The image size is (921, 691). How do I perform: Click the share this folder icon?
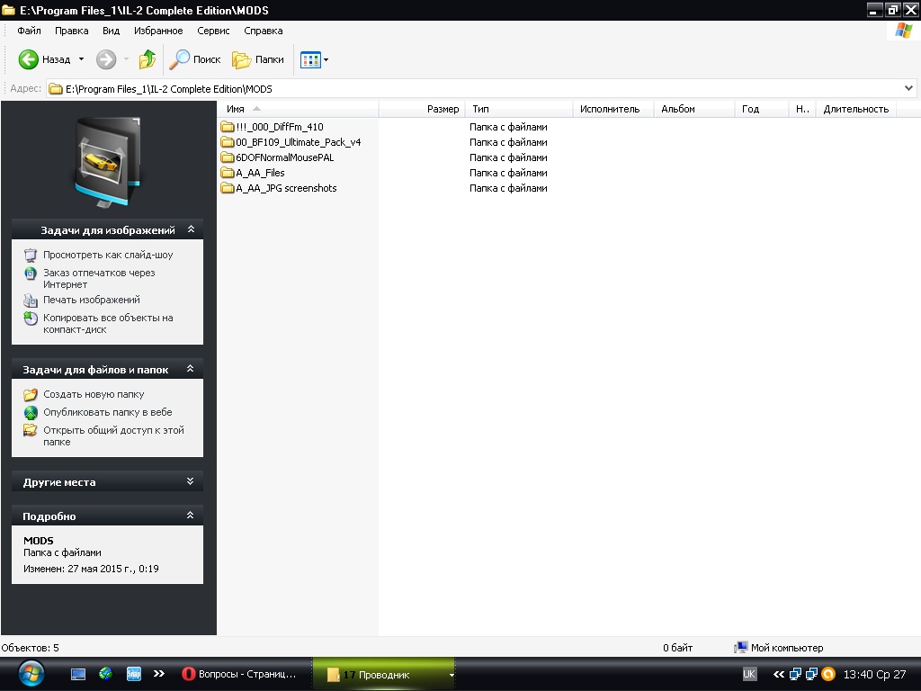[31, 431]
